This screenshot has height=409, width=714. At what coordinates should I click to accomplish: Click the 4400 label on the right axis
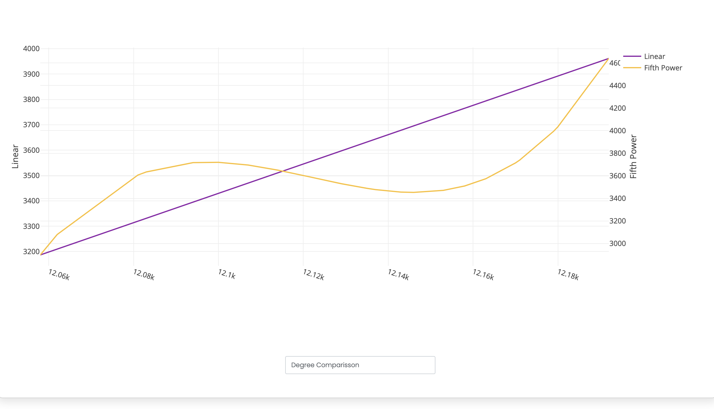[618, 86]
